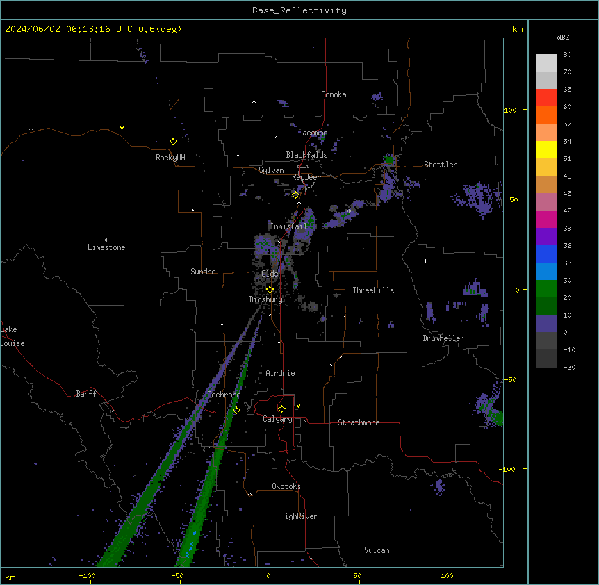This screenshot has height=585, width=599.
Task: Select the Lacombe city label
Action: point(313,133)
